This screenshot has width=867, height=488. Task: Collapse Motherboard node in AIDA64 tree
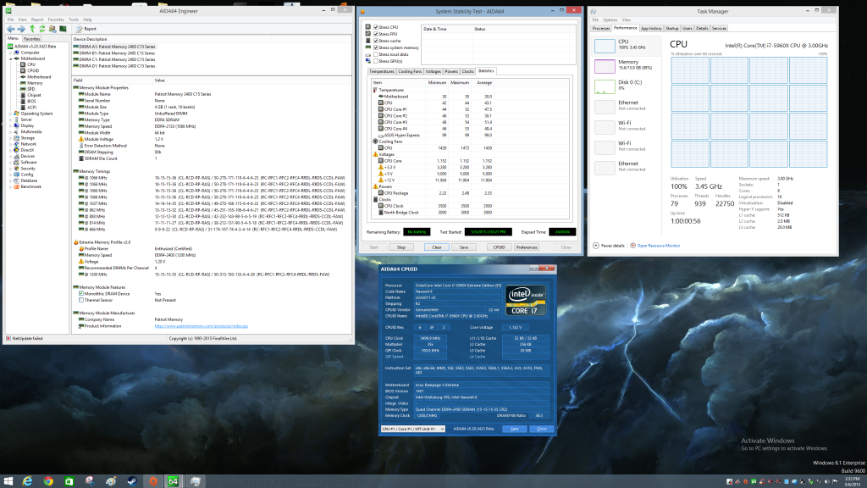tap(10, 58)
